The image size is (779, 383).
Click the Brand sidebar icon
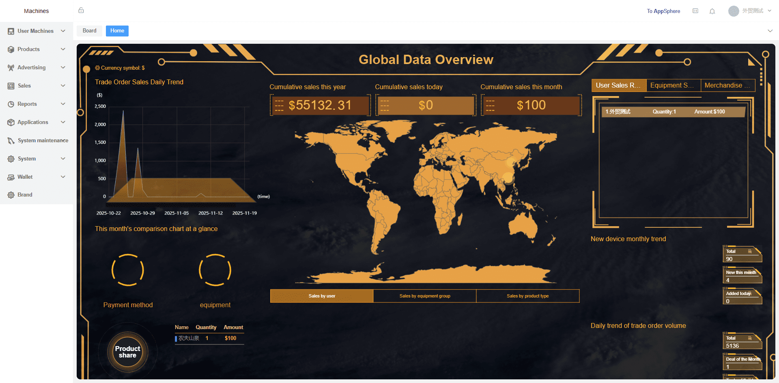click(x=11, y=195)
